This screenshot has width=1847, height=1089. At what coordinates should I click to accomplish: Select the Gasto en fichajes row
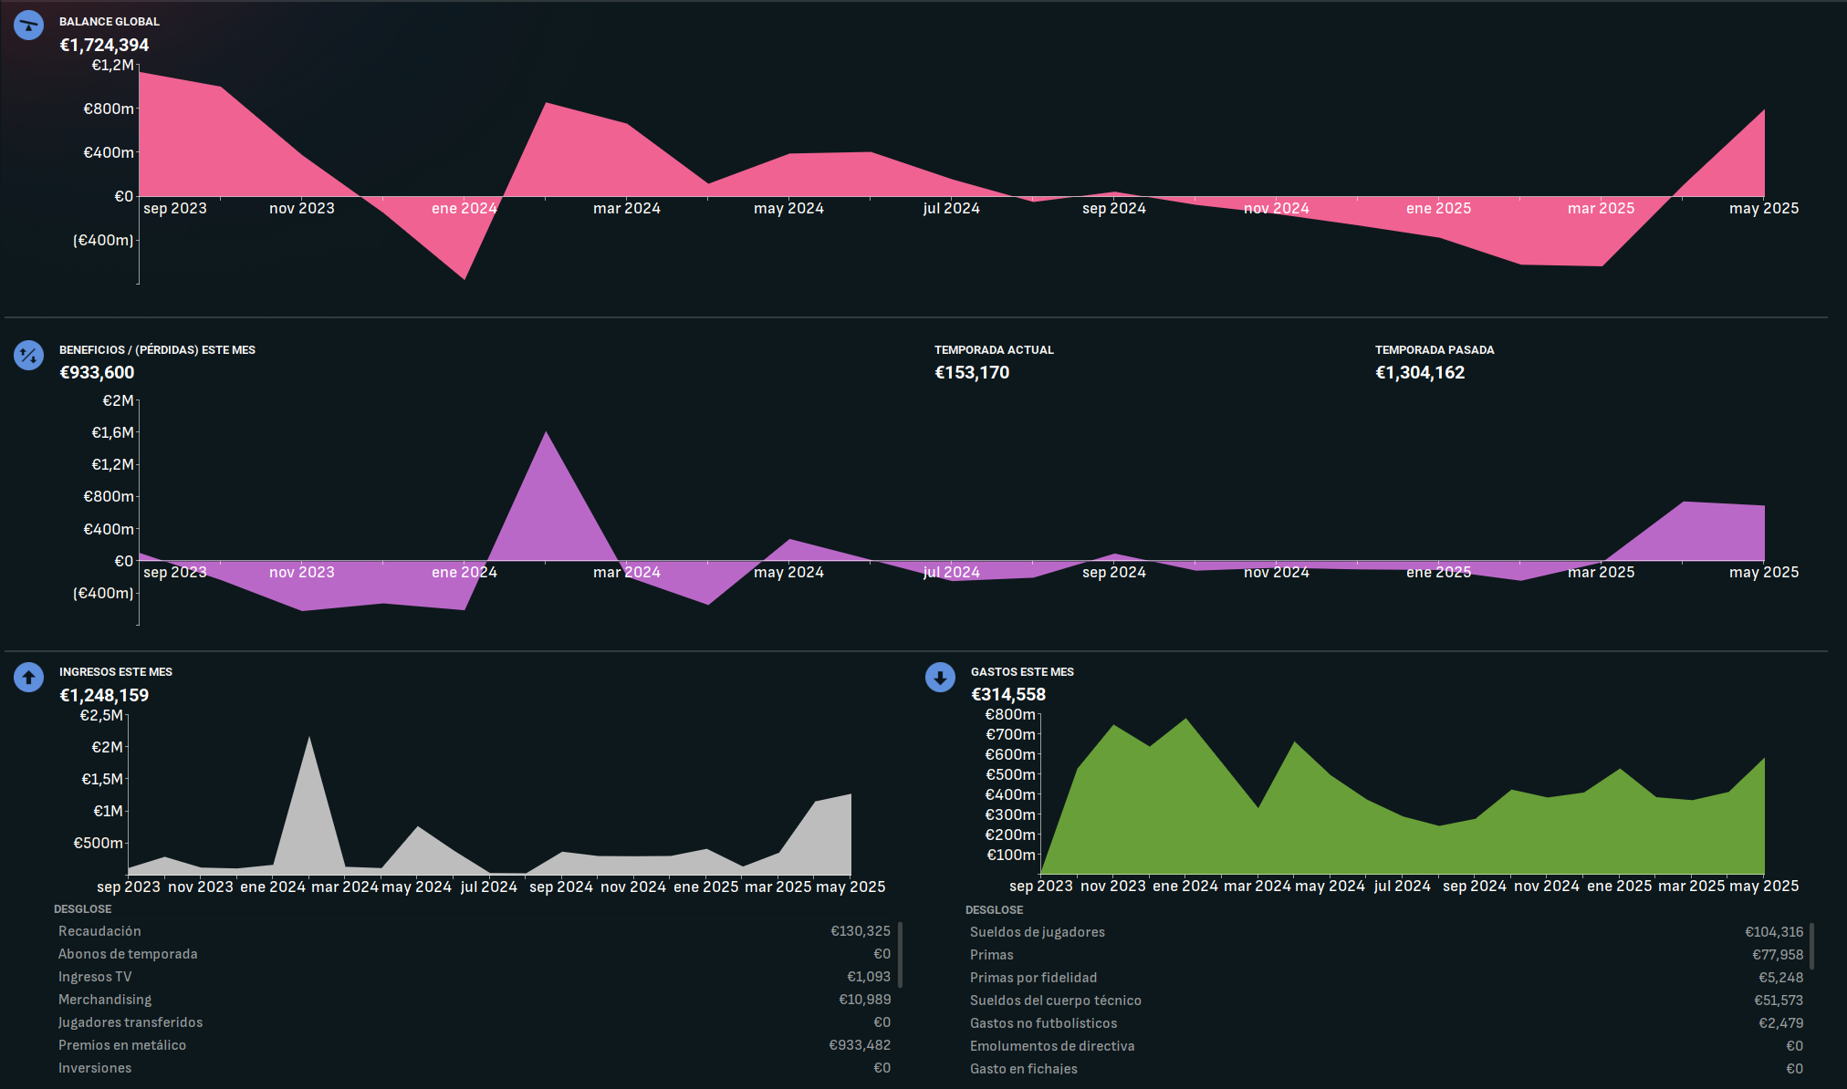[1386, 1069]
